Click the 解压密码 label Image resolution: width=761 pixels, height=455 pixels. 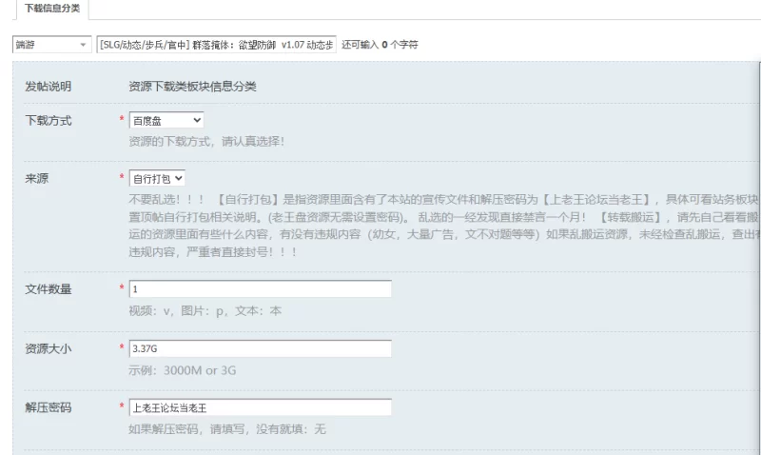pyautogui.click(x=49, y=407)
